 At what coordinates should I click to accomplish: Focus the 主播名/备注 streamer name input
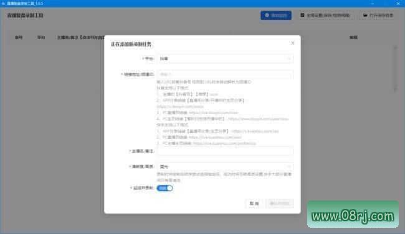225,151
